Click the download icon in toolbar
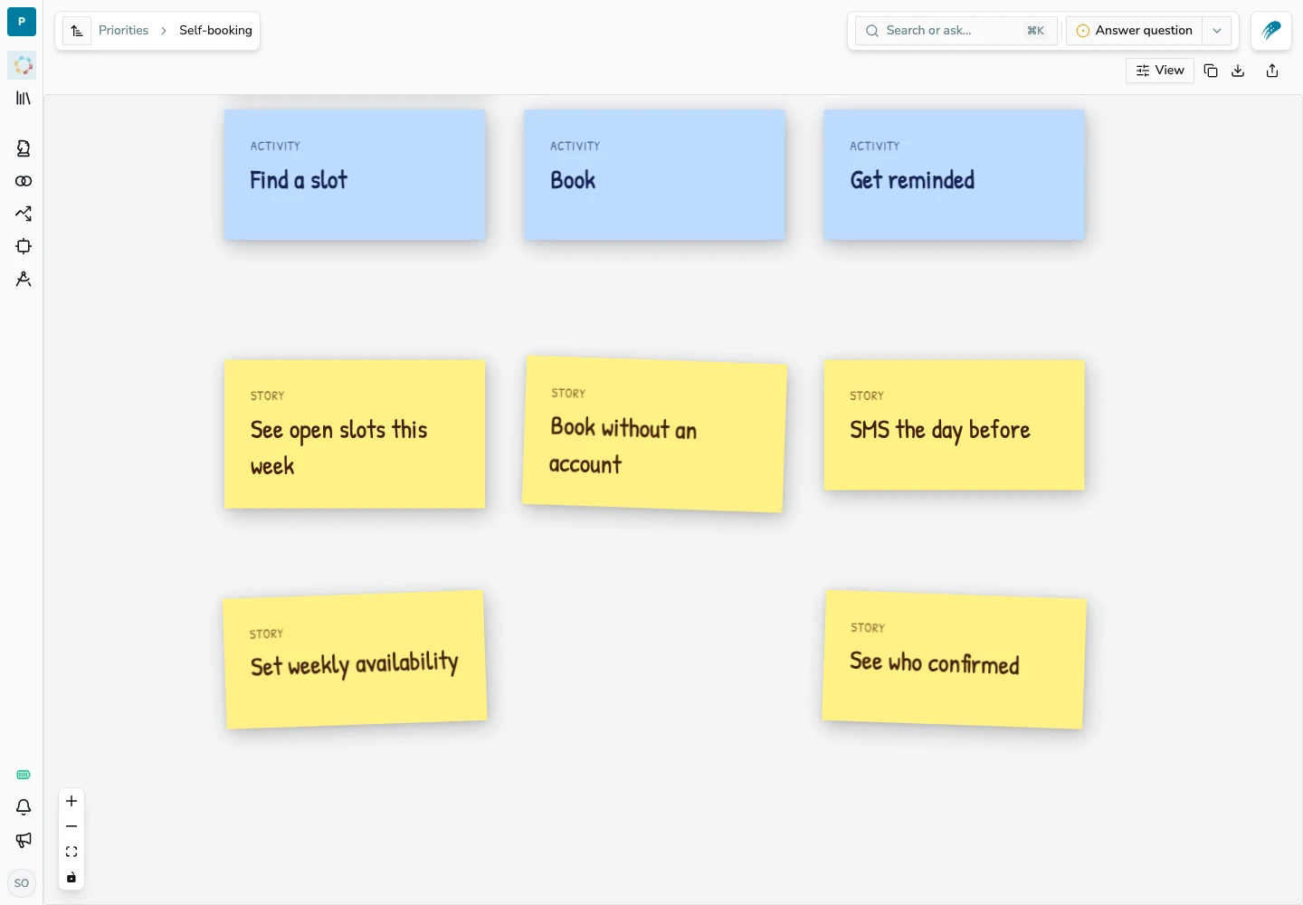This screenshot has height=905, width=1303. (1238, 71)
